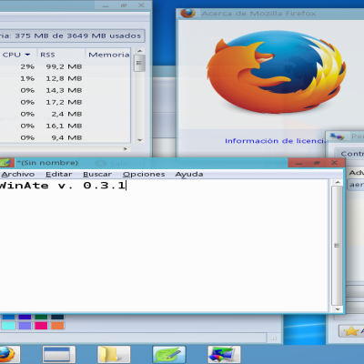Open the Editar menu
This screenshot has width=364, height=364.
[x=59, y=174]
